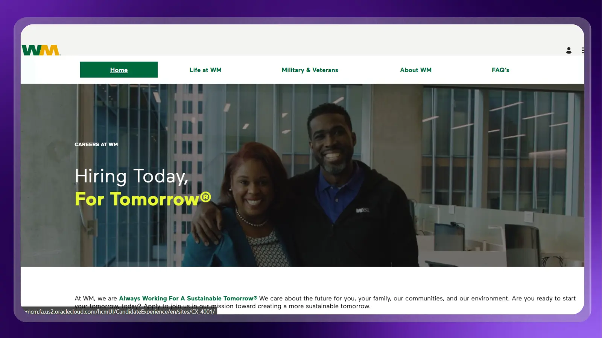Click the 'Hiring Today,' headline
This screenshot has height=338, width=602.
point(132,176)
